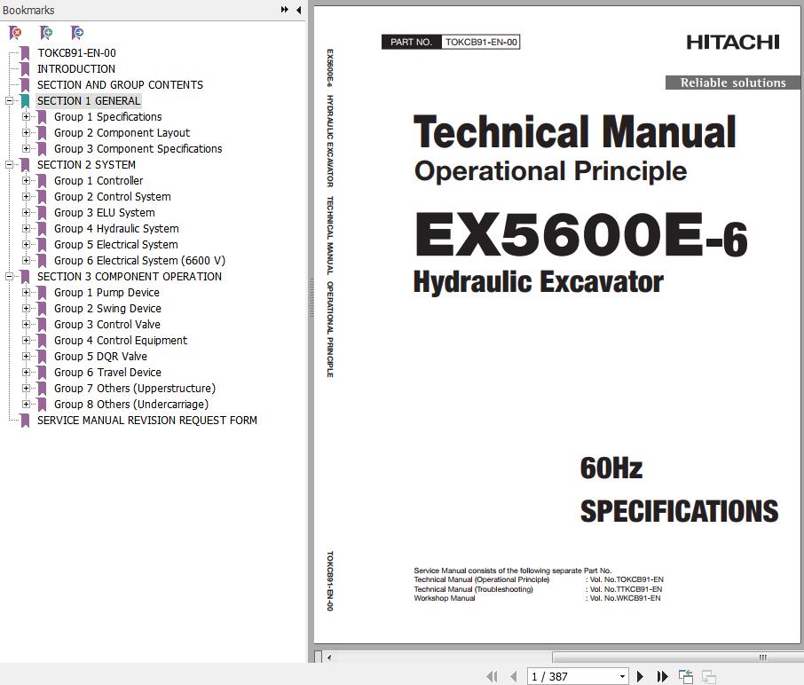
Task: Click the Technical Manual heading
Action: [x=574, y=132]
